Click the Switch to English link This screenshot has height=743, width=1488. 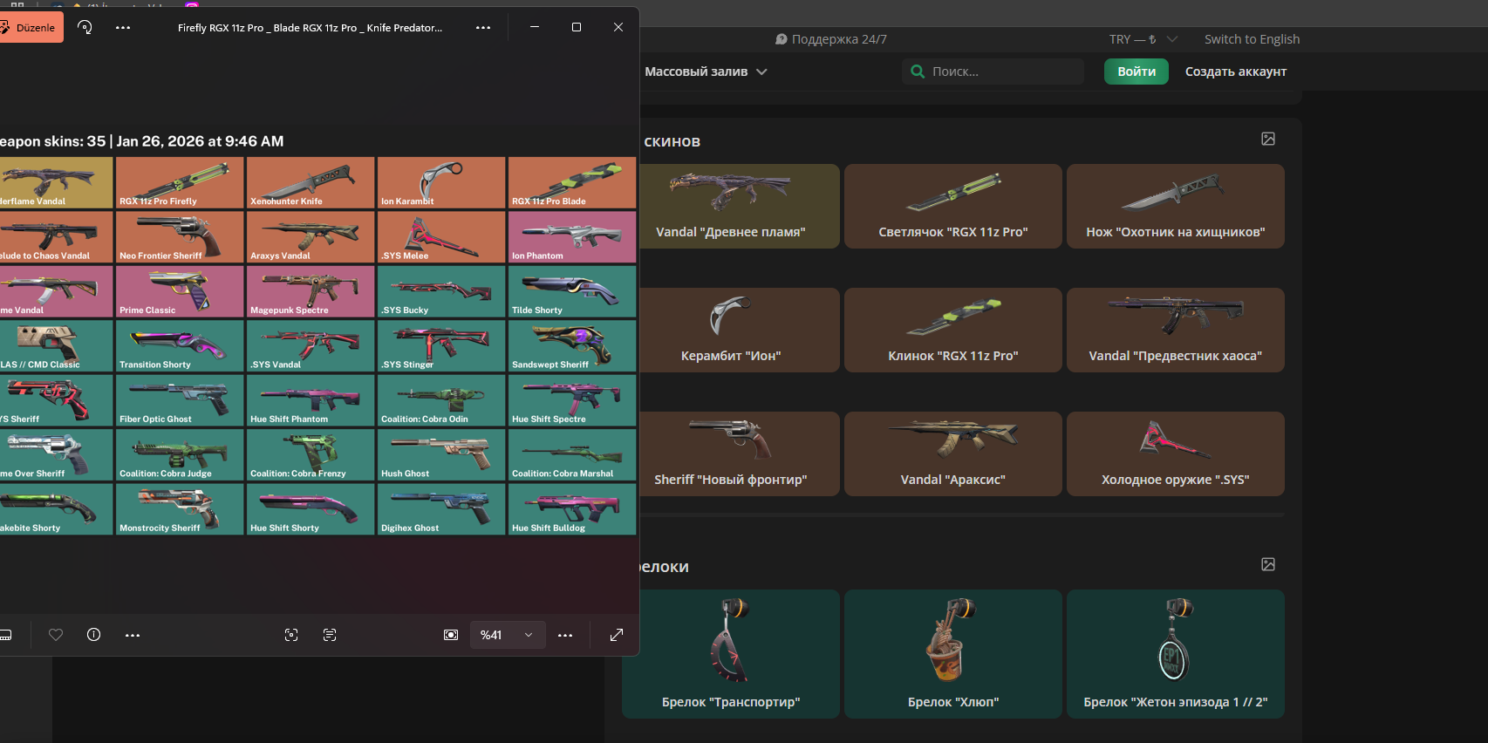[1252, 39]
